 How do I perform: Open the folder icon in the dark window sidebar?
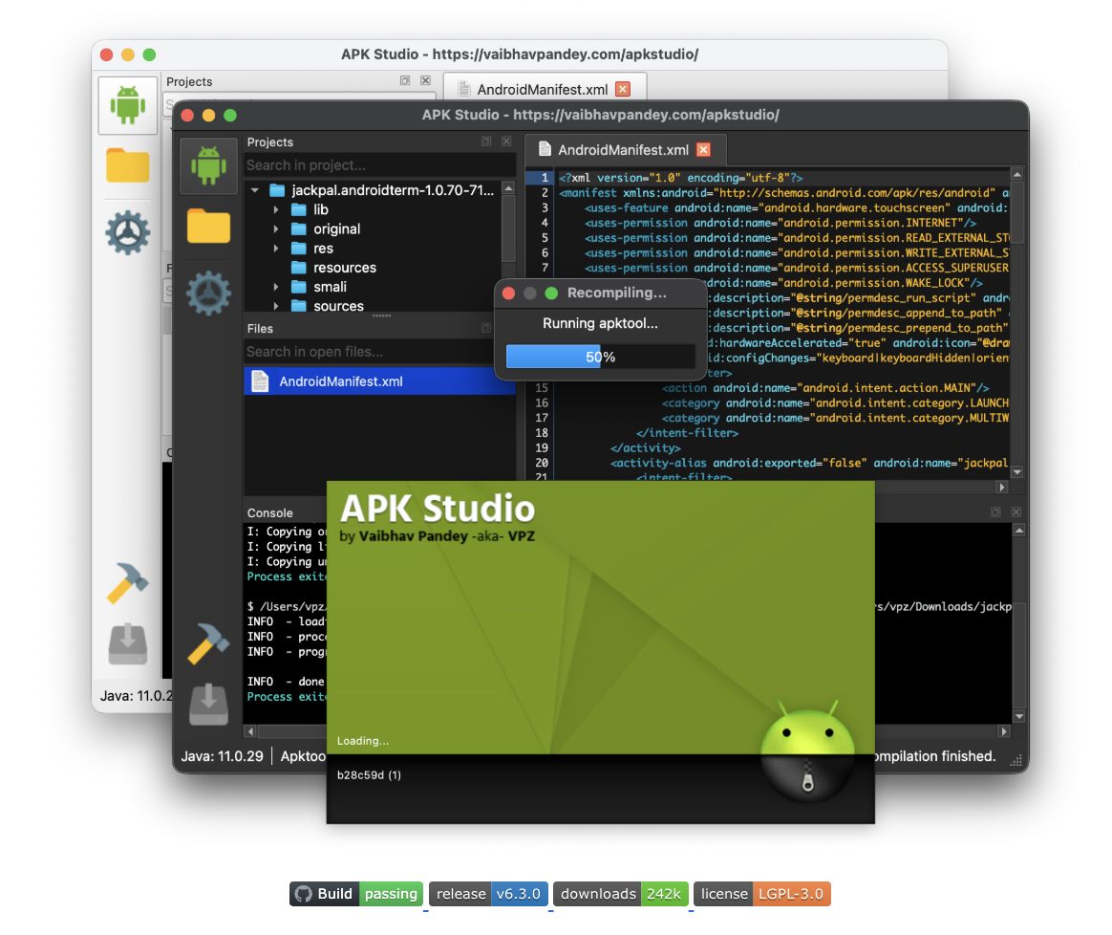point(208,226)
